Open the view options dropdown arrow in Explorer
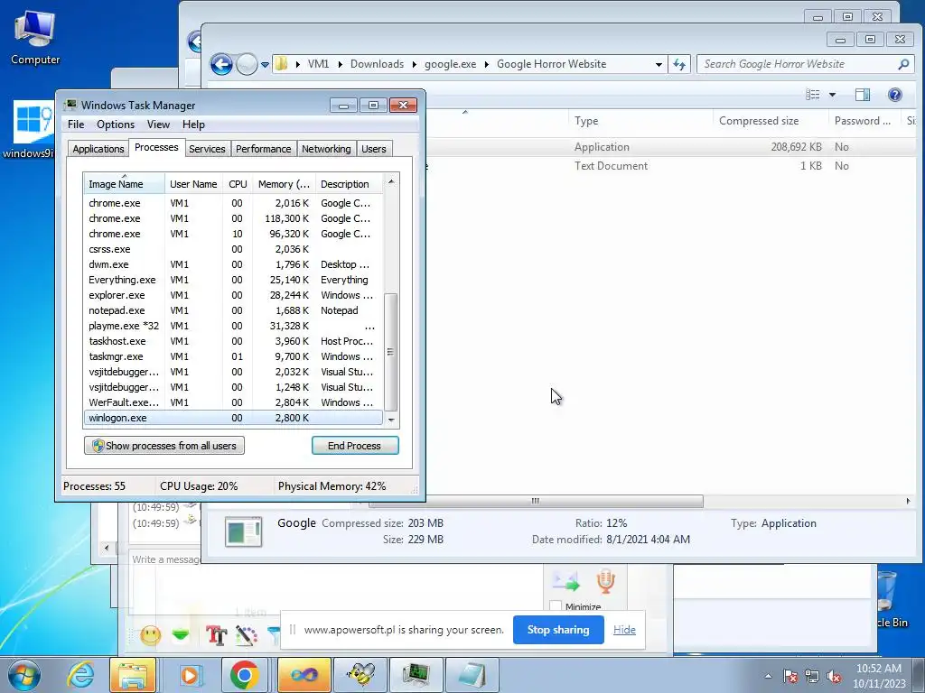 (832, 95)
